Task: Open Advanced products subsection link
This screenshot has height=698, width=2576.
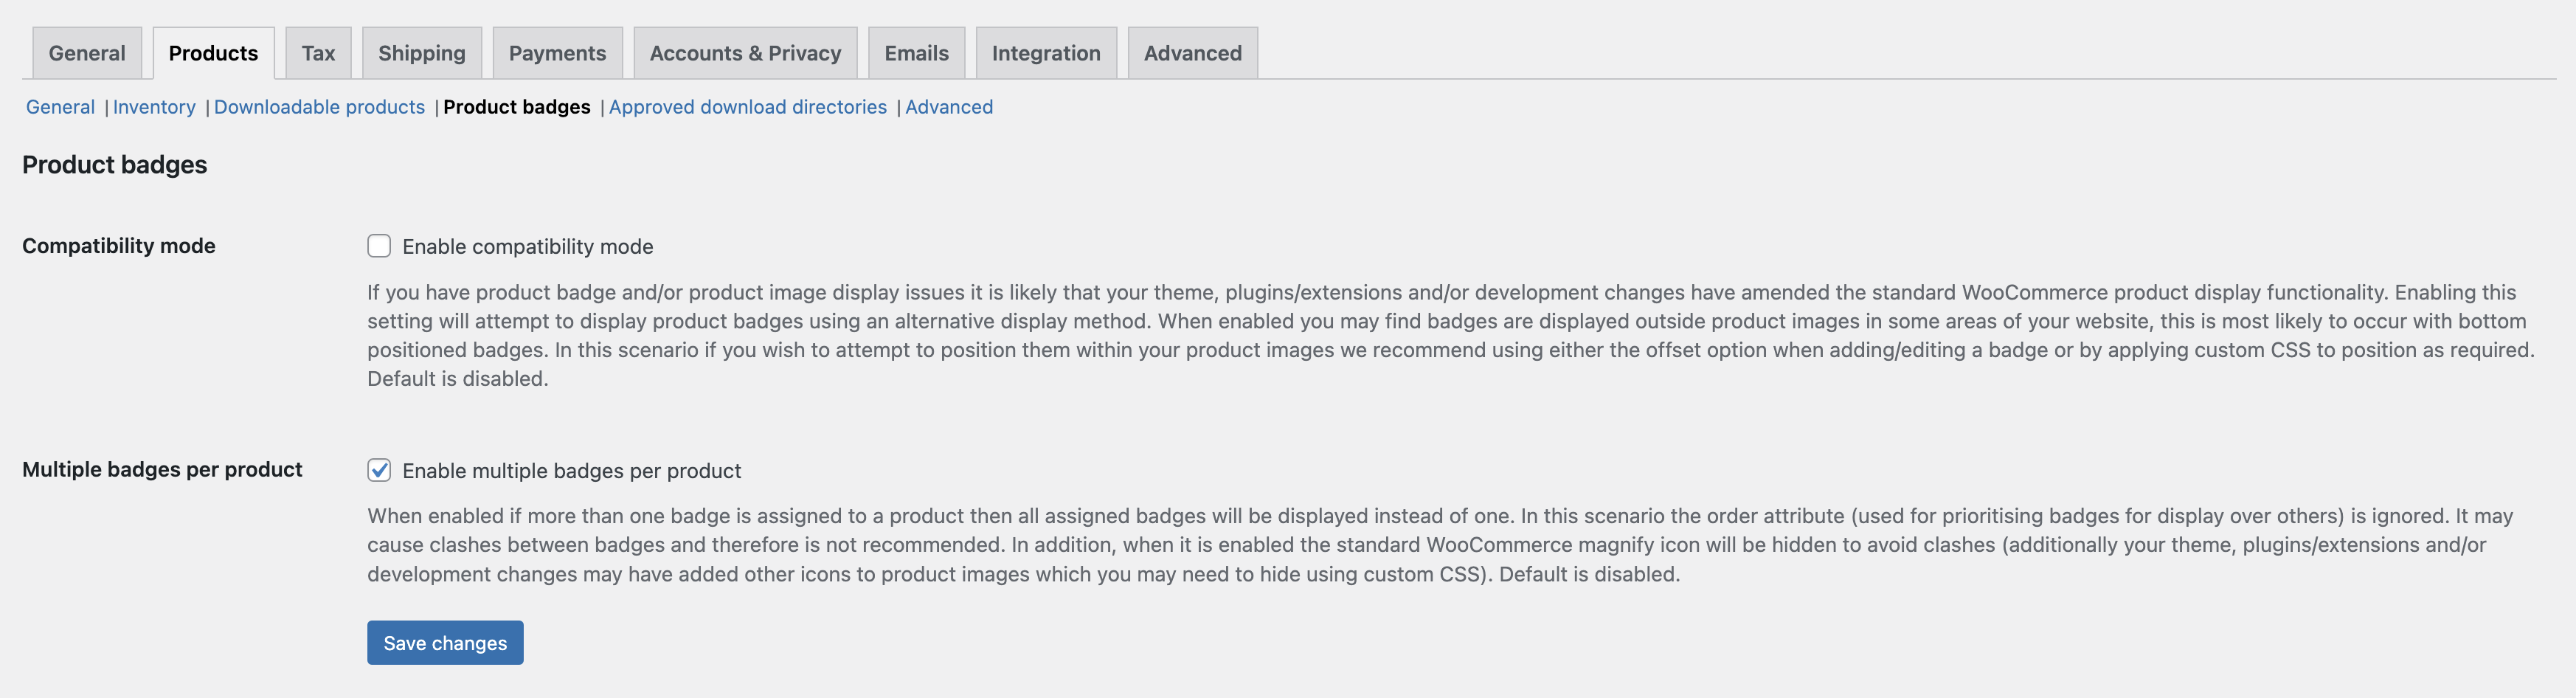Action: 948,107
